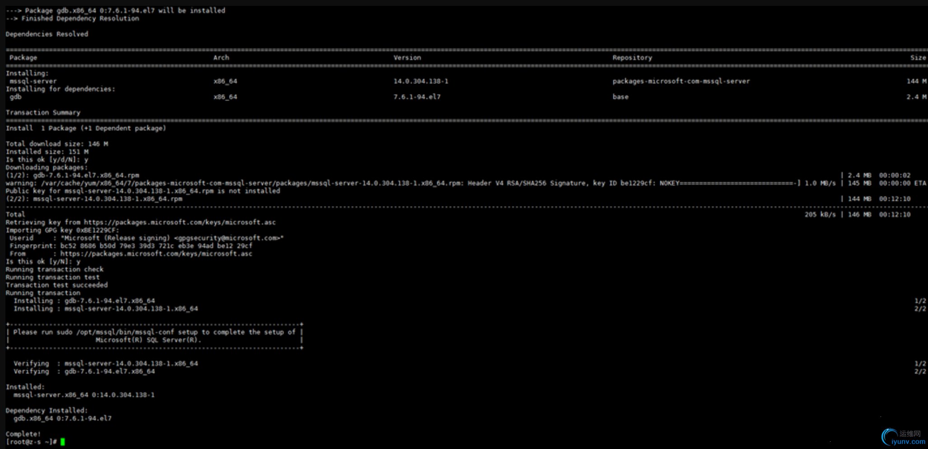Click the "Running transaction test" line
This screenshot has height=449, width=928.
point(52,277)
